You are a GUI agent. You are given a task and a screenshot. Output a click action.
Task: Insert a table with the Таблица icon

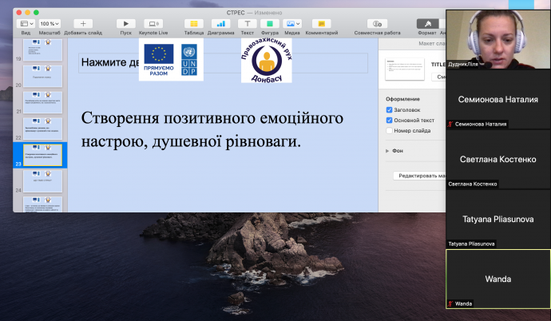click(x=194, y=24)
